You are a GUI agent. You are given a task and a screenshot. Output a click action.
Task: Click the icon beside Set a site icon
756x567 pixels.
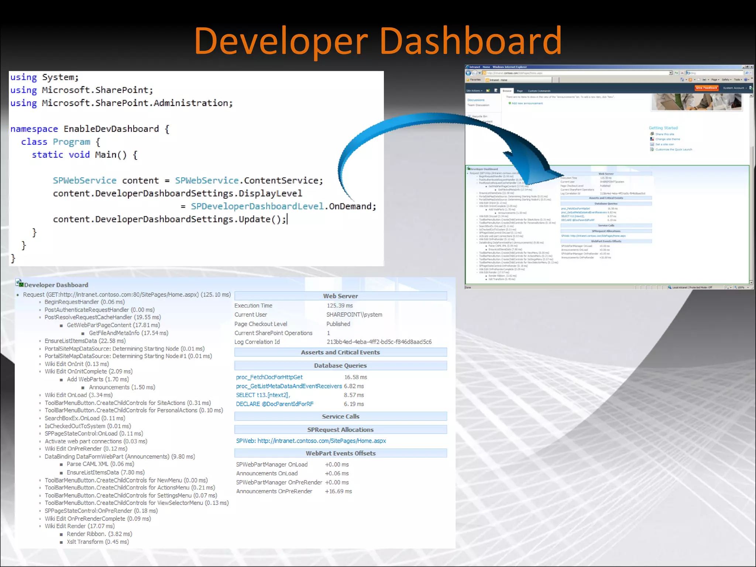click(652, 144)
